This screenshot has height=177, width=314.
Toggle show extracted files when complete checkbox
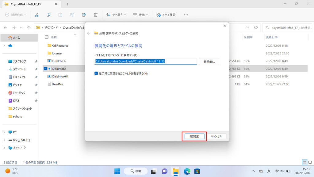(x=96, y=73)
